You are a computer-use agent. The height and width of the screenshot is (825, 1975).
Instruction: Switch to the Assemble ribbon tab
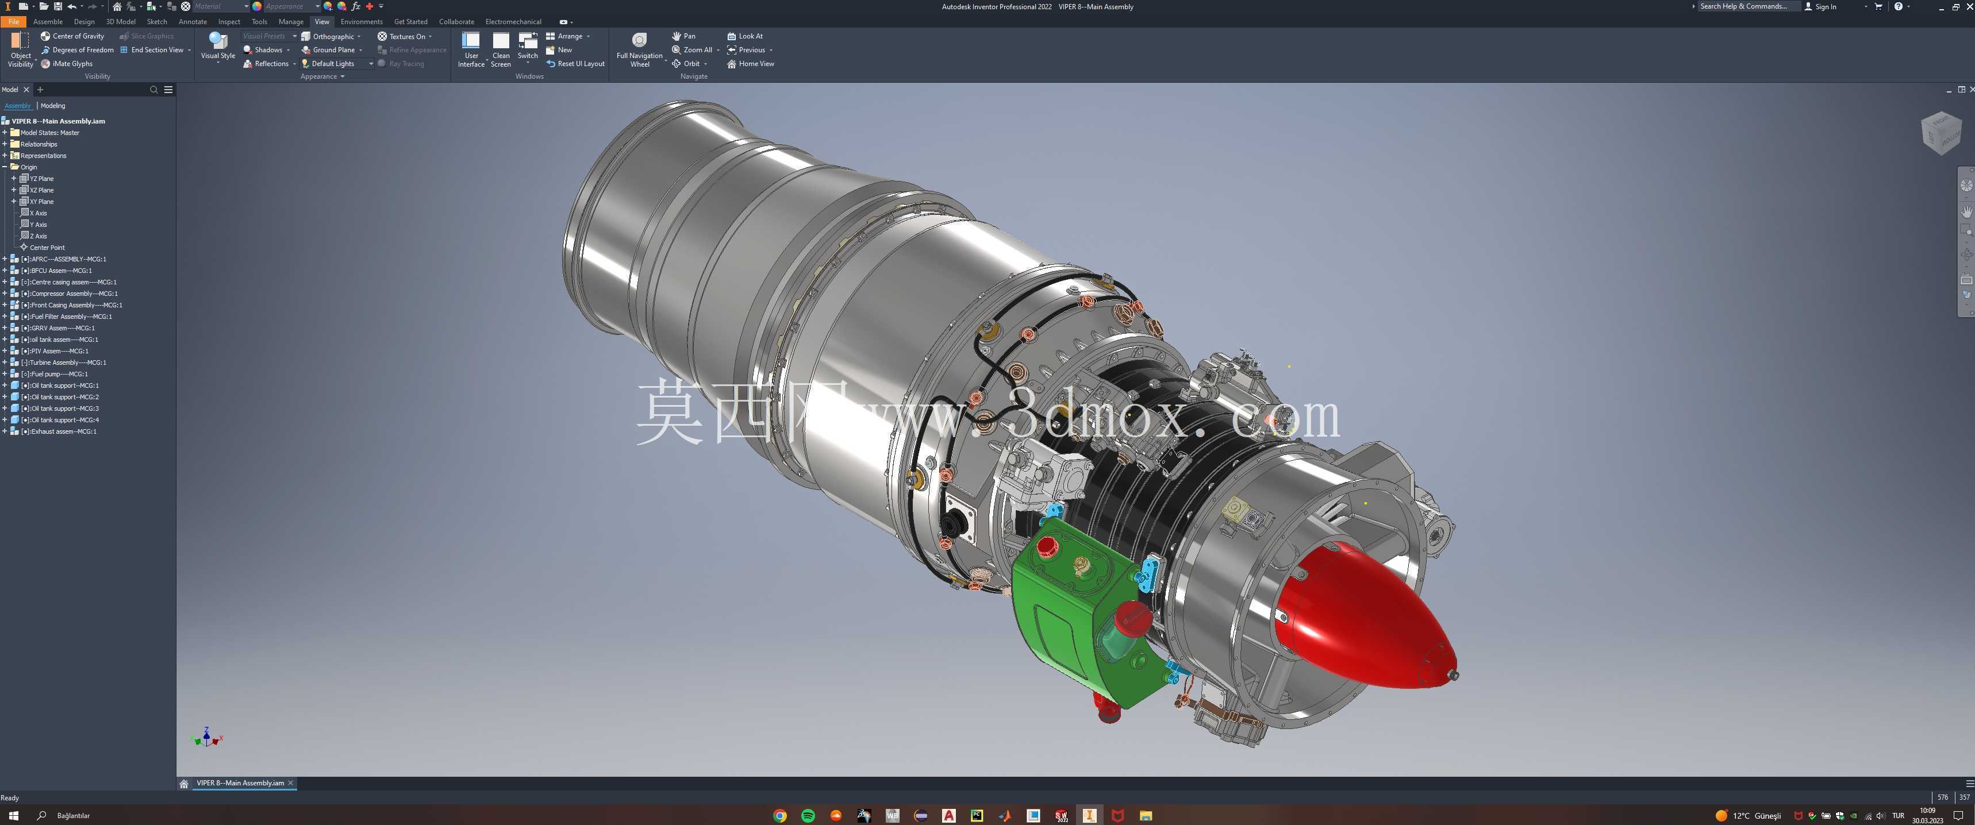[48, 21]
